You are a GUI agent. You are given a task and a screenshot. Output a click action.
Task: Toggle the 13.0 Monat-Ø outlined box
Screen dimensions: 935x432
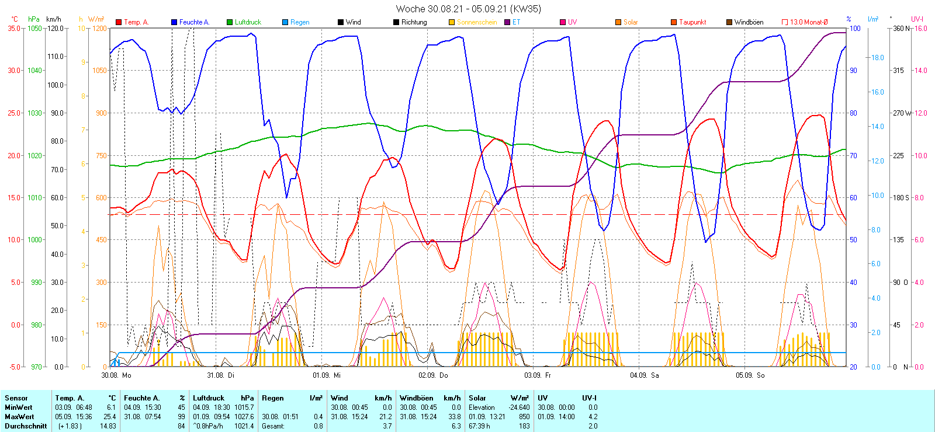tap(785, 22)
